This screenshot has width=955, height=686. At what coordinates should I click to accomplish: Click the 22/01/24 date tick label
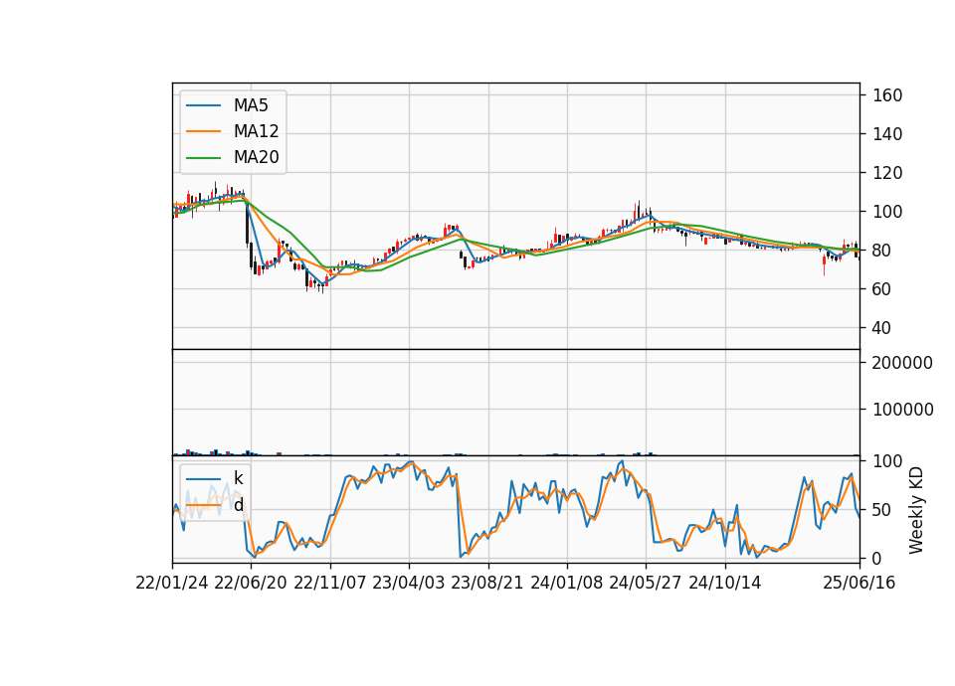(172, 584)
